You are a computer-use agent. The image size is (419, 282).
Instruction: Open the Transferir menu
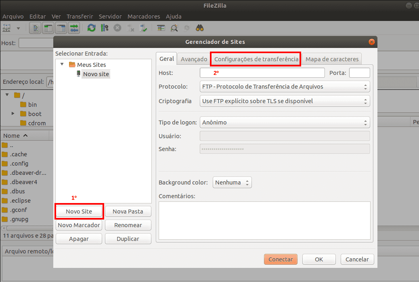click(80, 17)
